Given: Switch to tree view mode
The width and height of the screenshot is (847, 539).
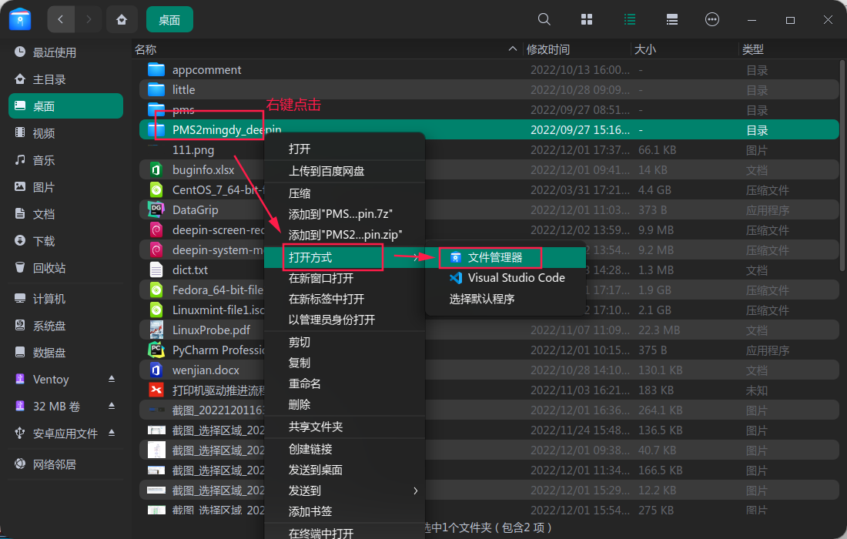Looking at the screenshot, I should 672,19.
